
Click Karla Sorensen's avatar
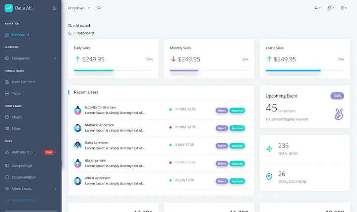[x=78, y=145]
